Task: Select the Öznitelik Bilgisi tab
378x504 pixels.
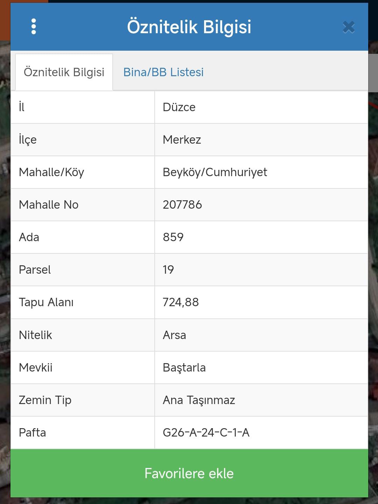Action: [64, 72]
